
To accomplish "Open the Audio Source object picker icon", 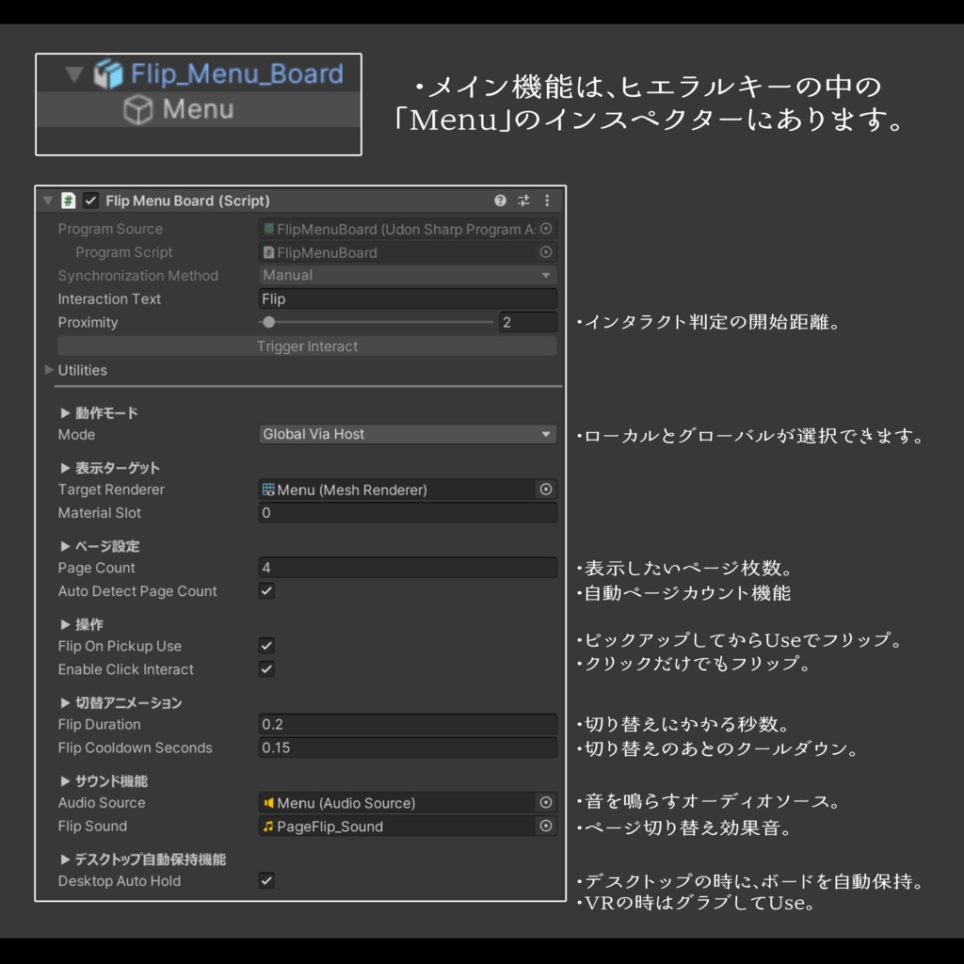I will click(x=546, y=802).
